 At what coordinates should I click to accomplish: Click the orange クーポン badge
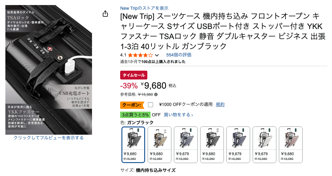click(132, 105)
